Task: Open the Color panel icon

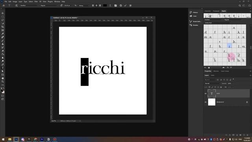Action: tap(191, 16)
